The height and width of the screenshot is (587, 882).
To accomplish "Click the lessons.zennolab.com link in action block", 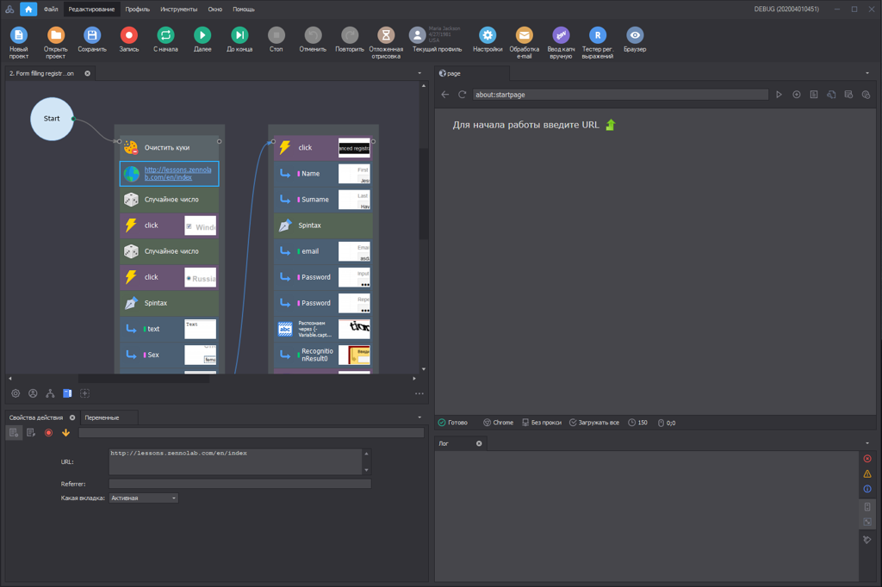I will (x=169, y=174).
